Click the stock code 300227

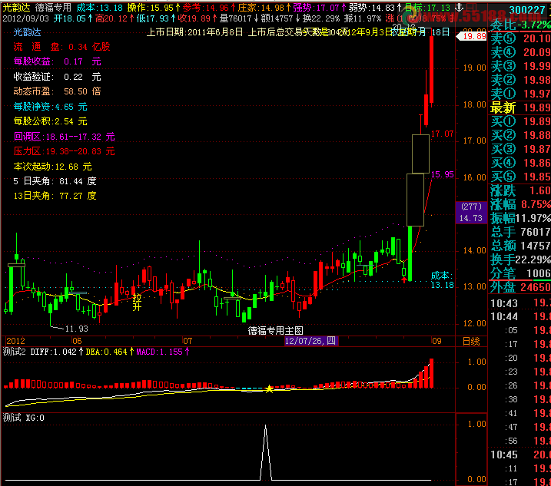pyautogui.click(x=526, y=10)
